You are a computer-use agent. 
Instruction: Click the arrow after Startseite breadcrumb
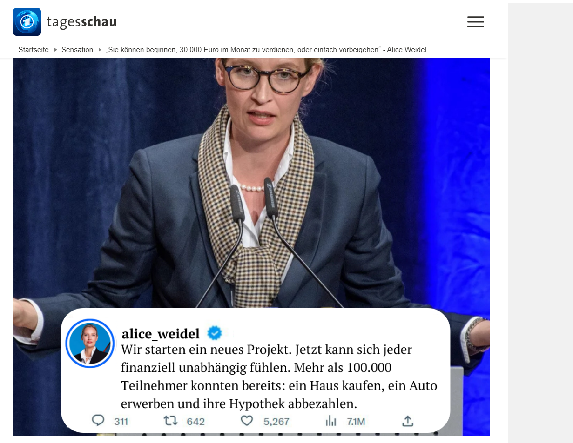point(56,50)
